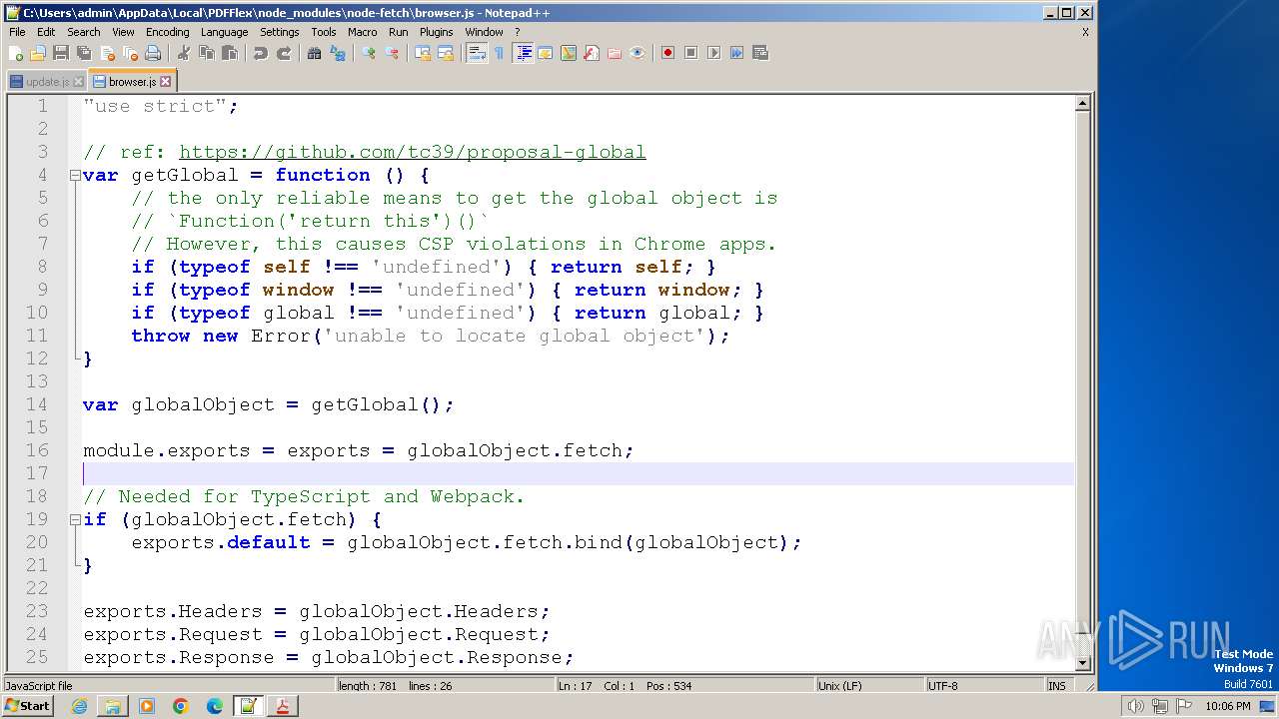Open the Encoding menu

(167, 32)
